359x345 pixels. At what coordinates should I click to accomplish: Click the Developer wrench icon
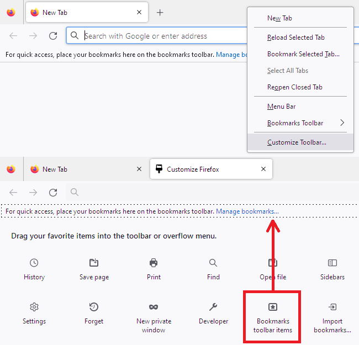213,307
